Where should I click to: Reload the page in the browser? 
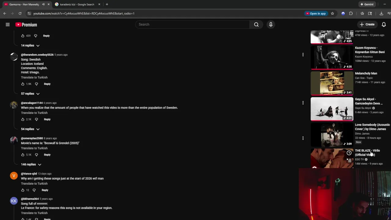20,13
